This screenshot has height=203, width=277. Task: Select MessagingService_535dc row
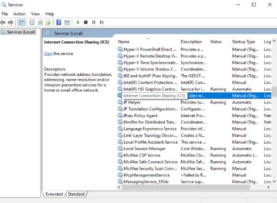pyautogui.click(x=194, y=182)
